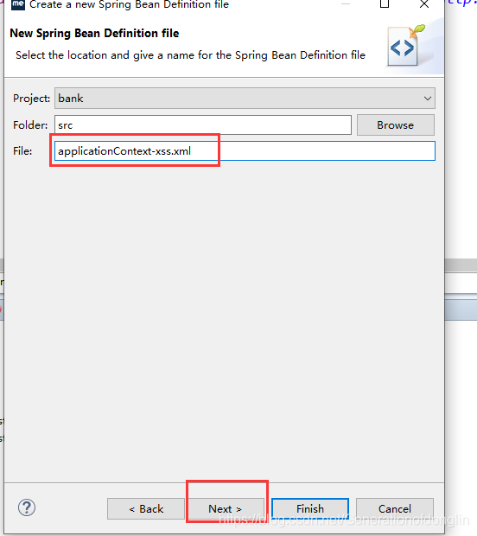Close the dialog with the X button
Viewport: 477px width, 536px height.
point(424,4)
